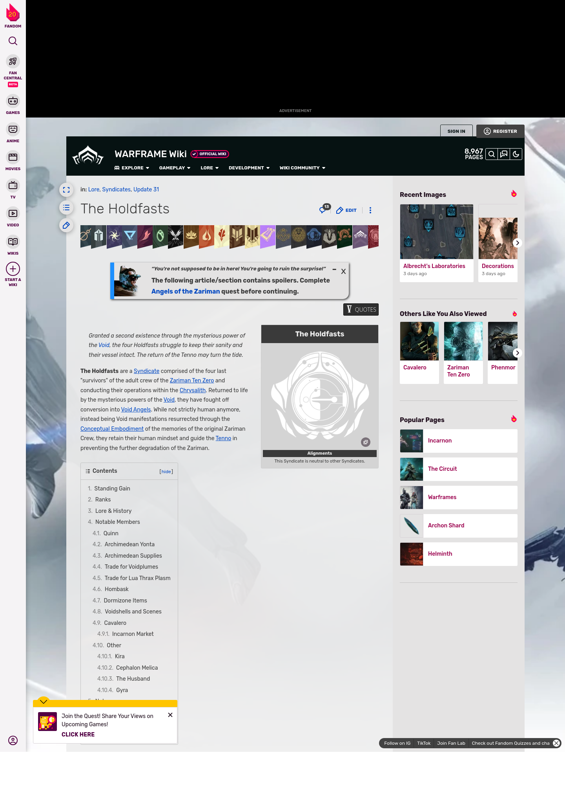Open the article more-options kebab menu
The image size is (565, 786).
tap(370, 210)
